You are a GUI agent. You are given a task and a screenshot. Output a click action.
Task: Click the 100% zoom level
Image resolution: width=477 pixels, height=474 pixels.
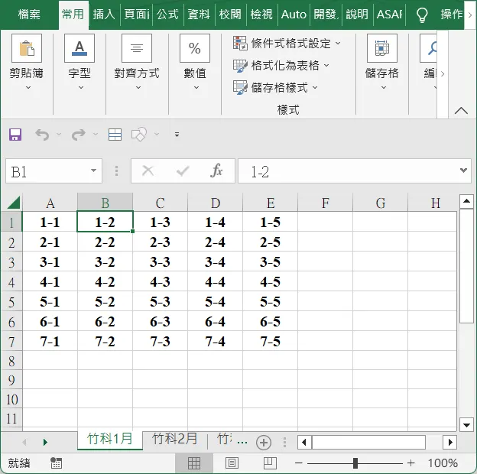[x=443, y=463]
